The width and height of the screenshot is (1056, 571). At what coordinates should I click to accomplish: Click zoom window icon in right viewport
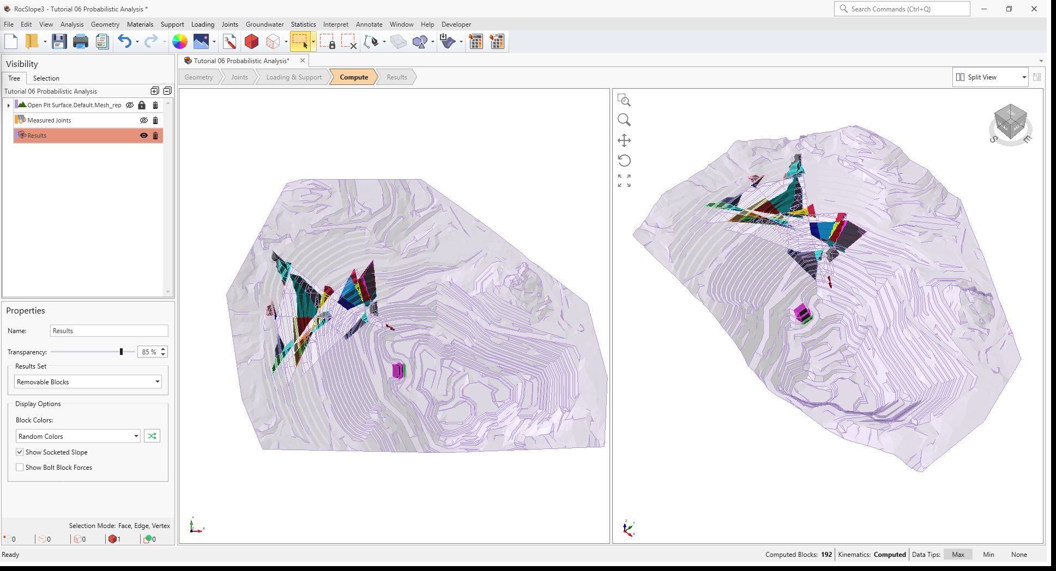click(x=624, y=101)
